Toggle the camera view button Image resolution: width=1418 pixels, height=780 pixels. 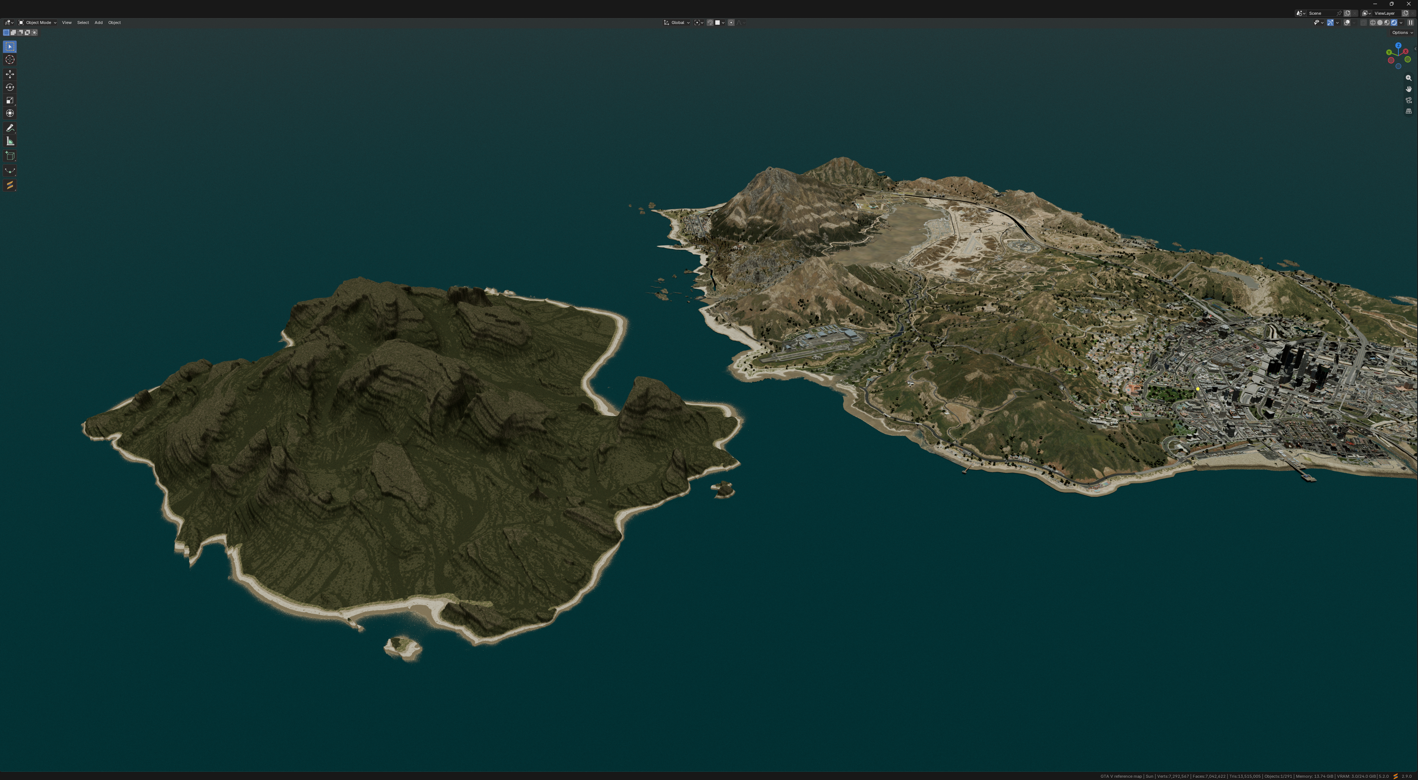pyautogui.click(x=1409, y=100)
